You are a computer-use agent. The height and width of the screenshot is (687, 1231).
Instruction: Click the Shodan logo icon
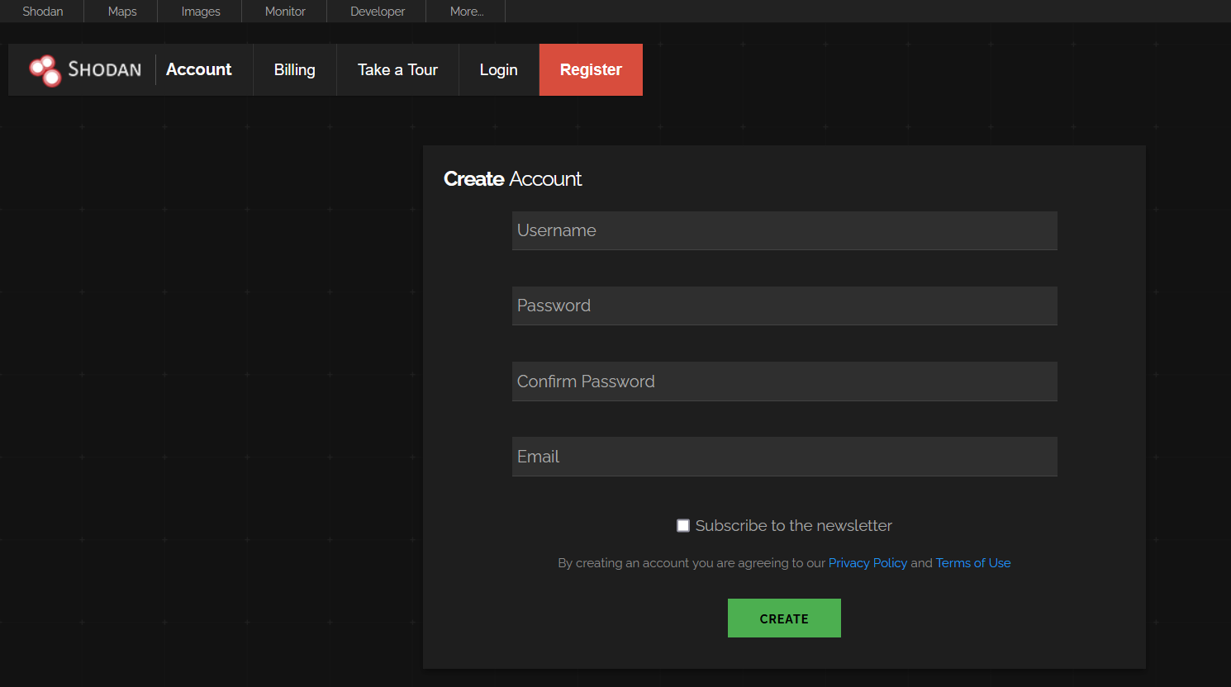[45, 70]
